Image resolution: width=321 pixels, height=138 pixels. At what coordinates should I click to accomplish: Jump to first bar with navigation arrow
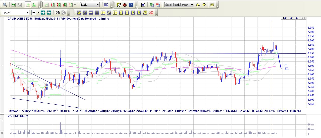click(285, 18)
